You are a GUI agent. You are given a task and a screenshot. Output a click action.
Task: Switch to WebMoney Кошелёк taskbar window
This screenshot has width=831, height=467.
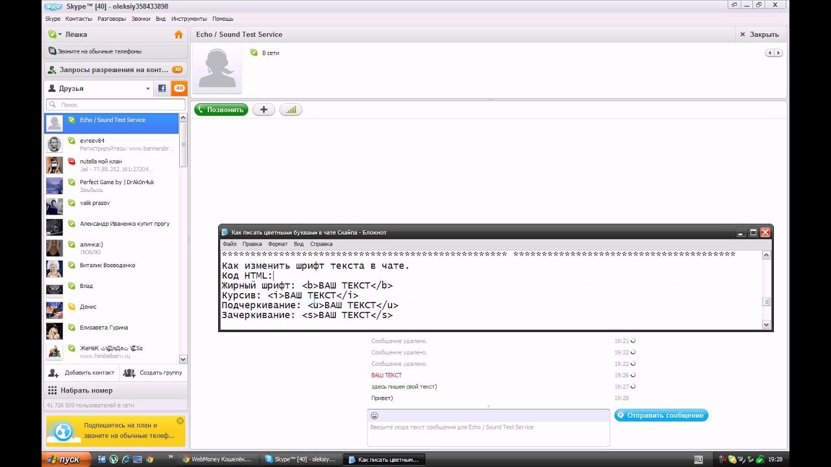pos(218,459)
